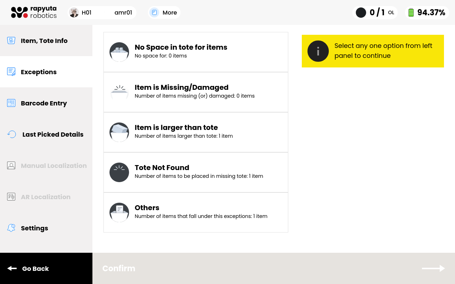Click the Confirm right arrow icon
Screen dimensions: 455x284
point(433,268)
